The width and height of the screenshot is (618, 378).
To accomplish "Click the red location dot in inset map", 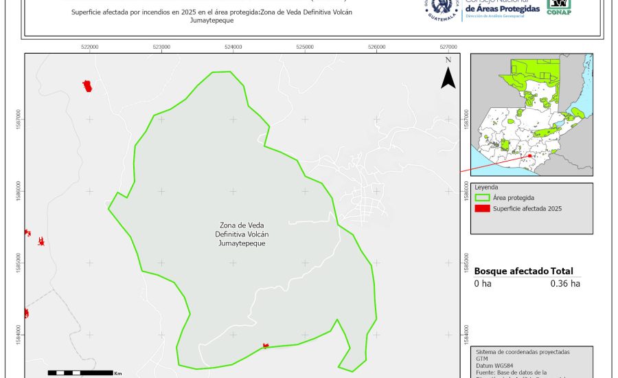I will coord(530,156).
